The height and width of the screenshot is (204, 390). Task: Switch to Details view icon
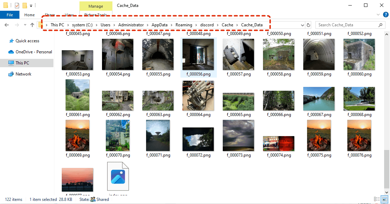pos(377,199)
